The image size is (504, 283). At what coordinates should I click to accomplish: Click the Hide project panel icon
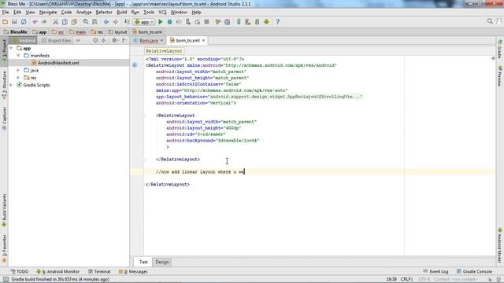[x=124, y=40]
